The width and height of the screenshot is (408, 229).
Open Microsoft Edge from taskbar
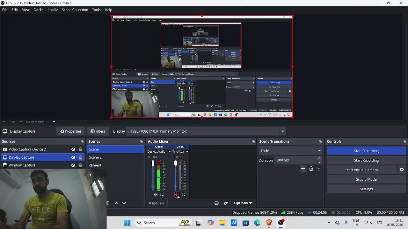point(257,223)
